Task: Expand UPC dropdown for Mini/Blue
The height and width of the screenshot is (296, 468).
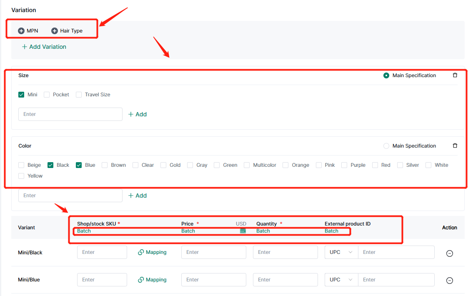Action: point(341,280)
